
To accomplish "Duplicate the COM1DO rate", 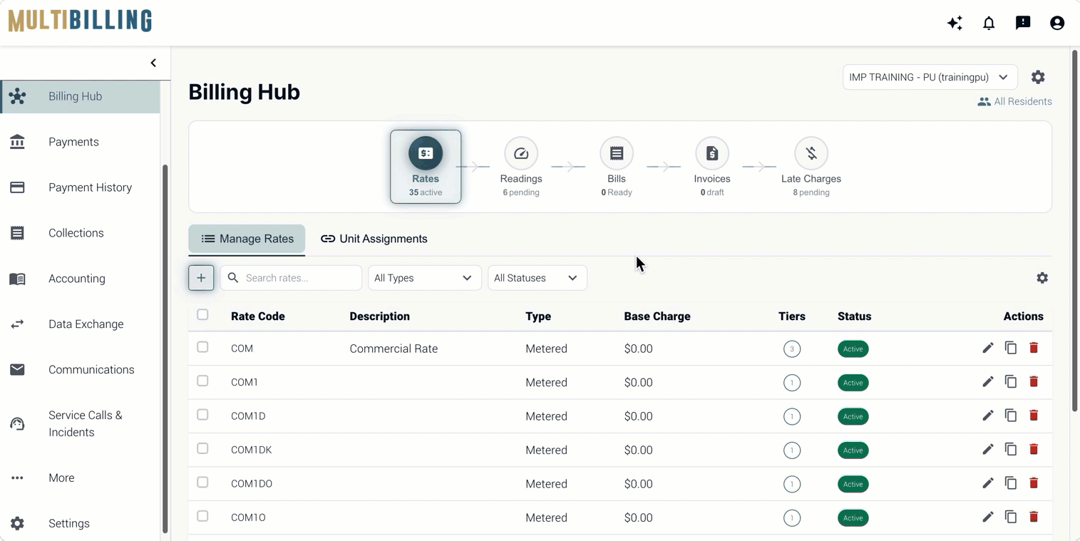I will (x=1011, y=483).
